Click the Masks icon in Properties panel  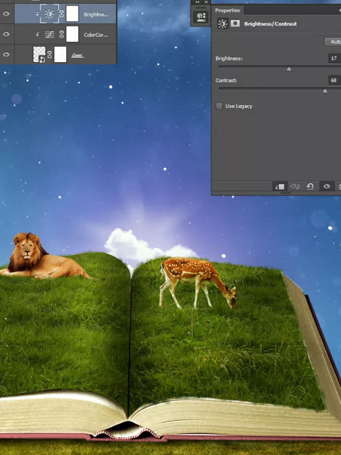pyautogui.click(x=235, y=23)
